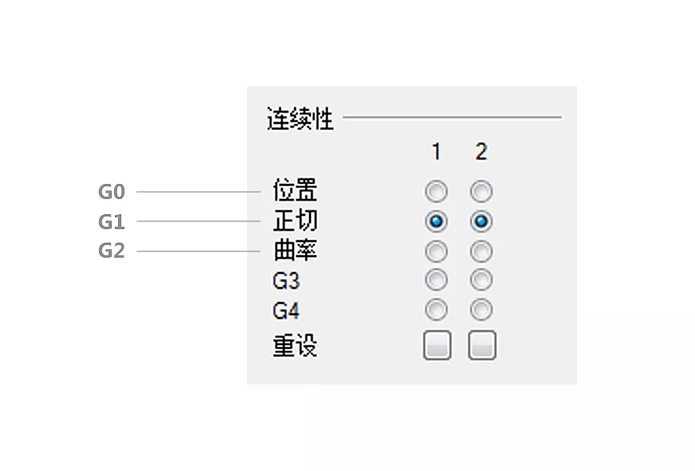Select 位置 radio button in column 2
Screen dimensions: 695x471
point(481,192)
